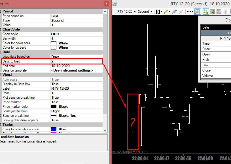Toggle Display in Data Box True value
The height and width of the screenshot is (164, 231).
point(77,84)
